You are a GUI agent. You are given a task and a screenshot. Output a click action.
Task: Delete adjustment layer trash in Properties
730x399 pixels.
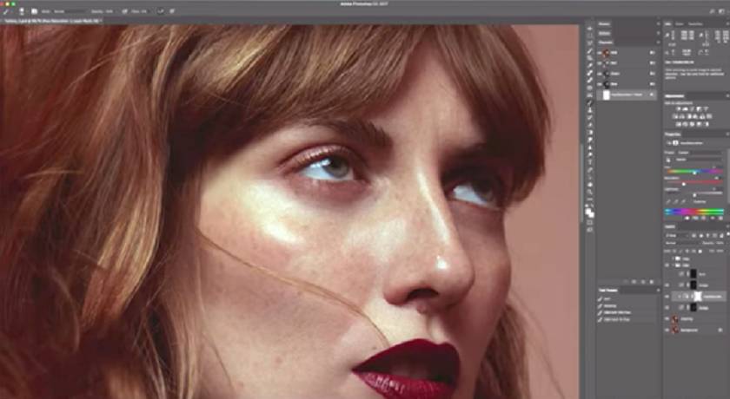720,218
